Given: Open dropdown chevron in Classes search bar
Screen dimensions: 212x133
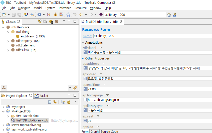Looking at the screenshot, I should (70, 88).
